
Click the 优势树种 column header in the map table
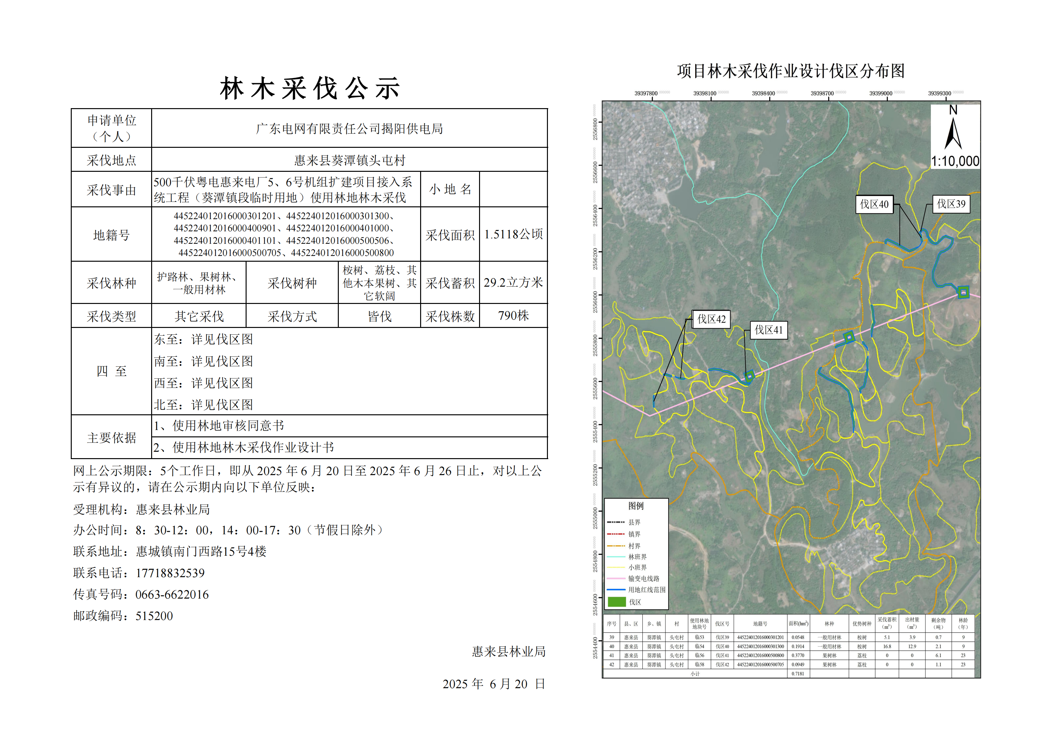tap(862, 624)
